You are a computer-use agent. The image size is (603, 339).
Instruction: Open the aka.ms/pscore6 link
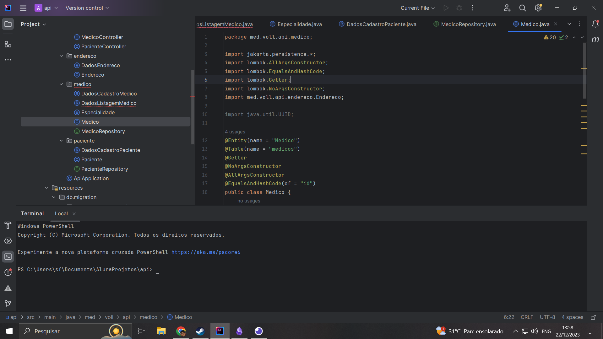pyautogui.click(x=206, y=252)
